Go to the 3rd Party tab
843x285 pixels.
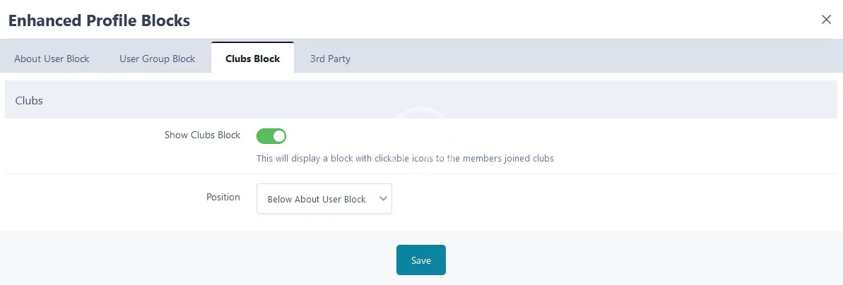click(330, 59)
